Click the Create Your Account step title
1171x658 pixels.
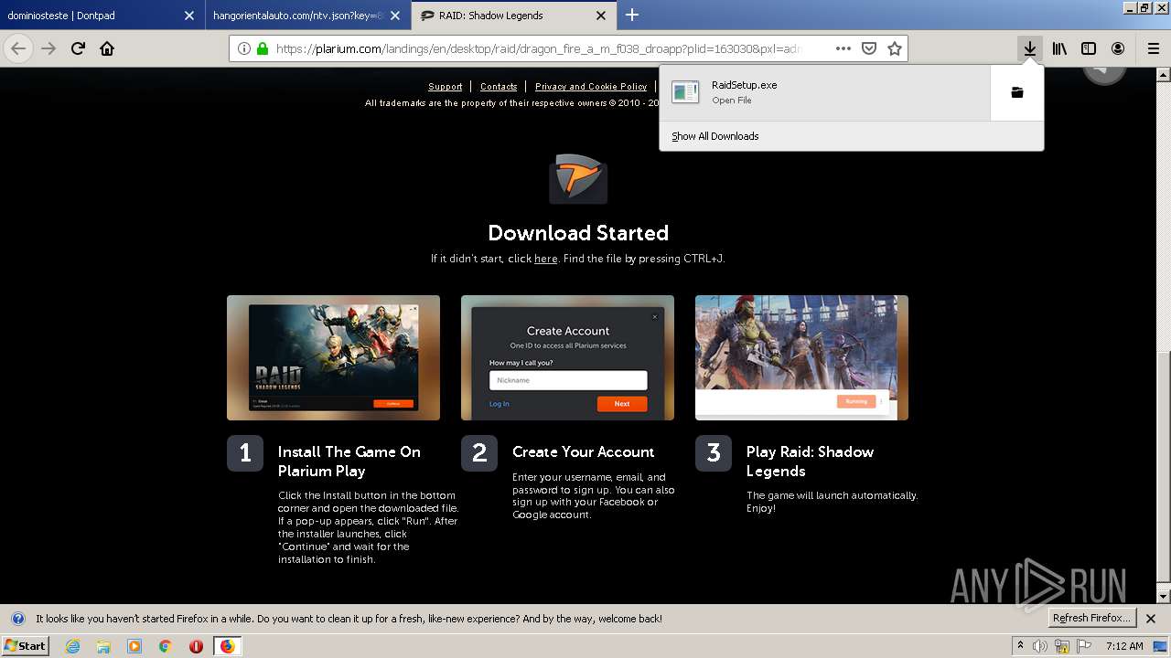583,451
